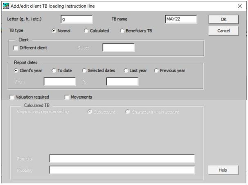Viewport: 248px width, 185px height.
Task: Click 'Beneficiaries represented by' label
Action: coord(43,112)
